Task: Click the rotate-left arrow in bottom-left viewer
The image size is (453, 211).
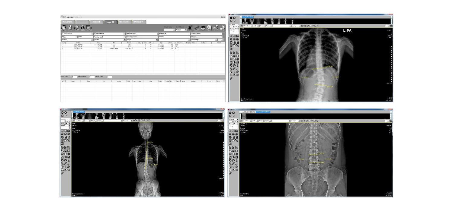Action: point(62,160)
